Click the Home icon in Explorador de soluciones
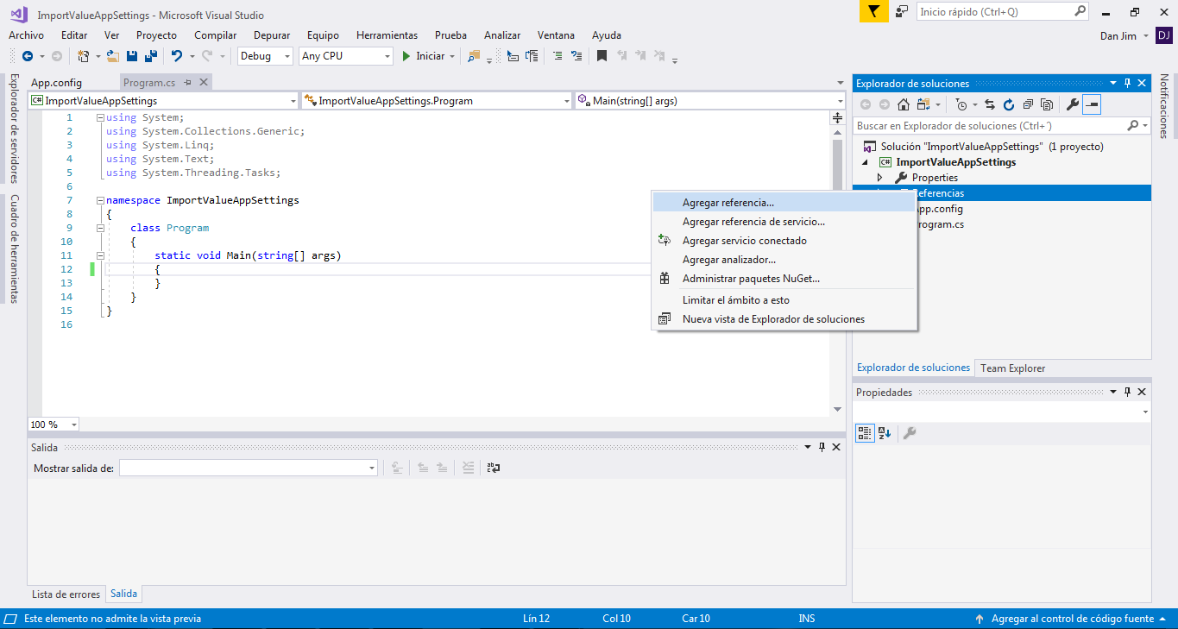 [x=903, y=104]
